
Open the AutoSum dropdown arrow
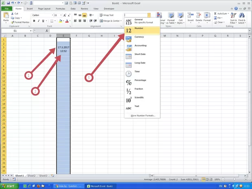pos(228,13)
